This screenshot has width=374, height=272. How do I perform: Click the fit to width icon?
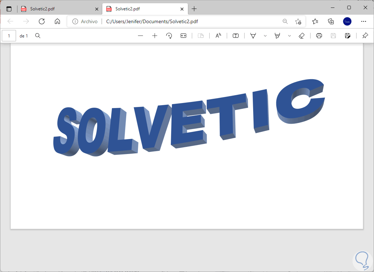click(183, 36)
